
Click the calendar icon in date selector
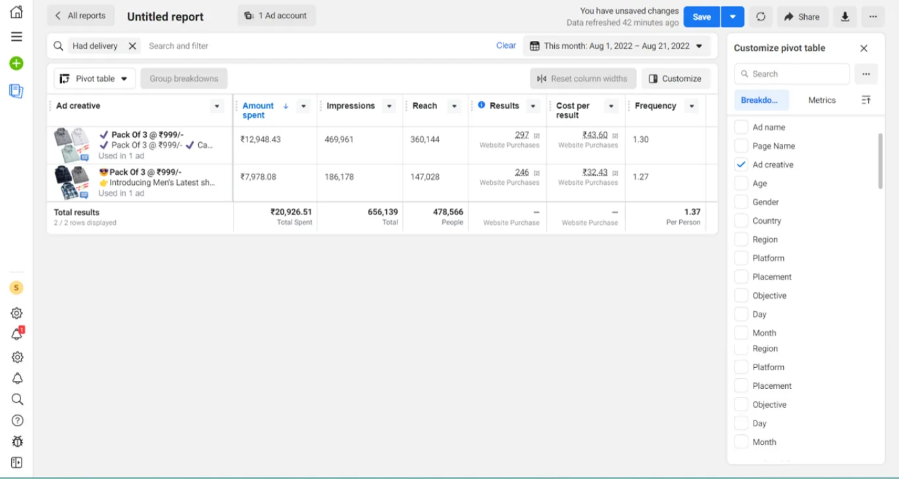point(534,46)
